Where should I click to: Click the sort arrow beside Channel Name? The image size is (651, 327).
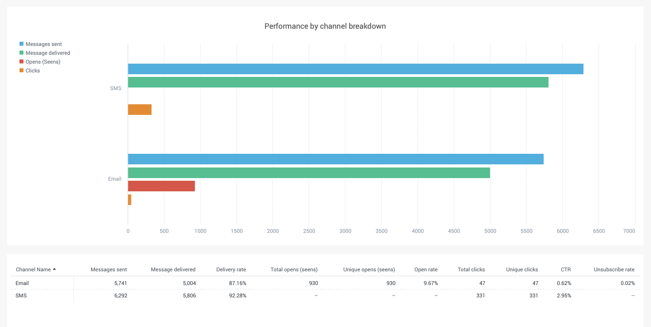click(x=54, y=269)
